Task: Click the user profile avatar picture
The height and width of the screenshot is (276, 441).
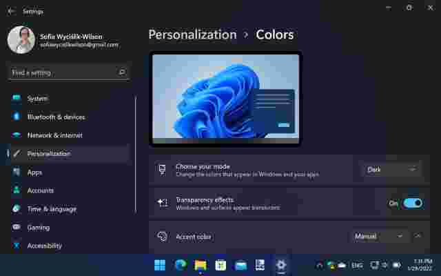Action: [x=21, y=40]
